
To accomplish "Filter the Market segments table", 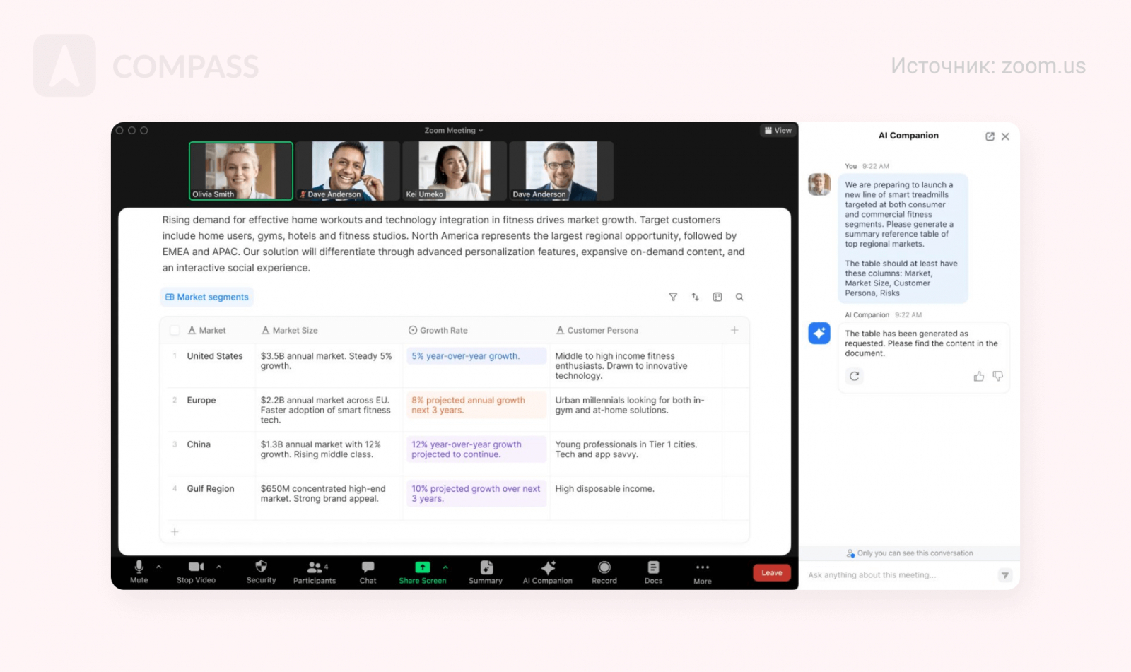I will [673, 297].
